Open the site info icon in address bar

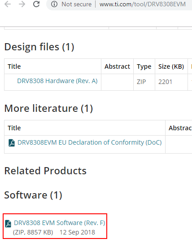54,4
